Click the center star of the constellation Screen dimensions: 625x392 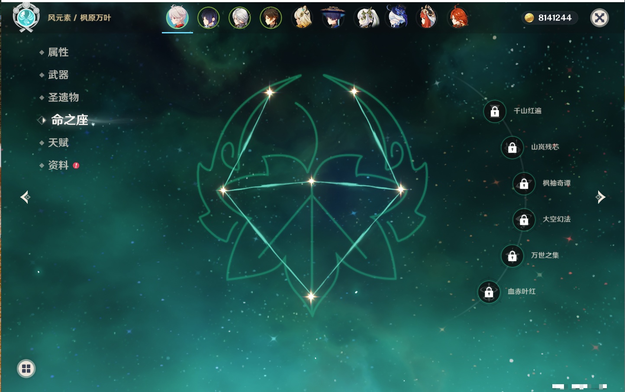click(x=312, y=181)
